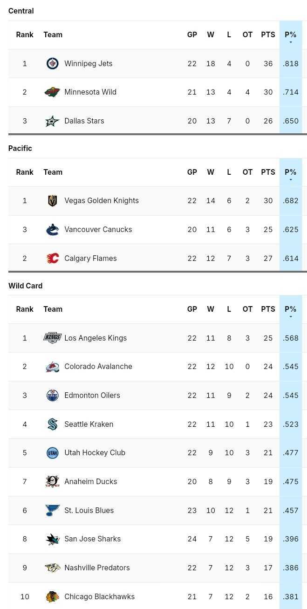The height and width of the screenshot is (609, 307).
Task: Sort Pacific table by Rank header
Action: pos(25,172)
